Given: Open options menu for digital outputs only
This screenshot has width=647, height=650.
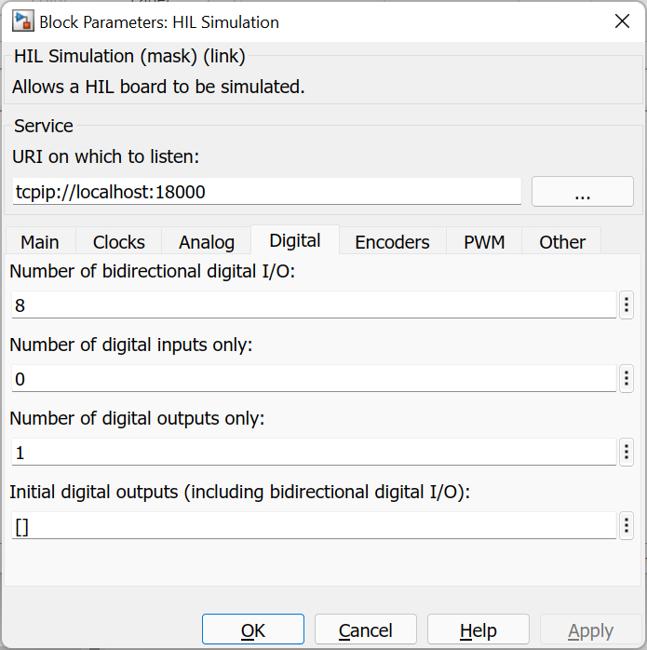Looking at the screenshot, I should (627, 452).
